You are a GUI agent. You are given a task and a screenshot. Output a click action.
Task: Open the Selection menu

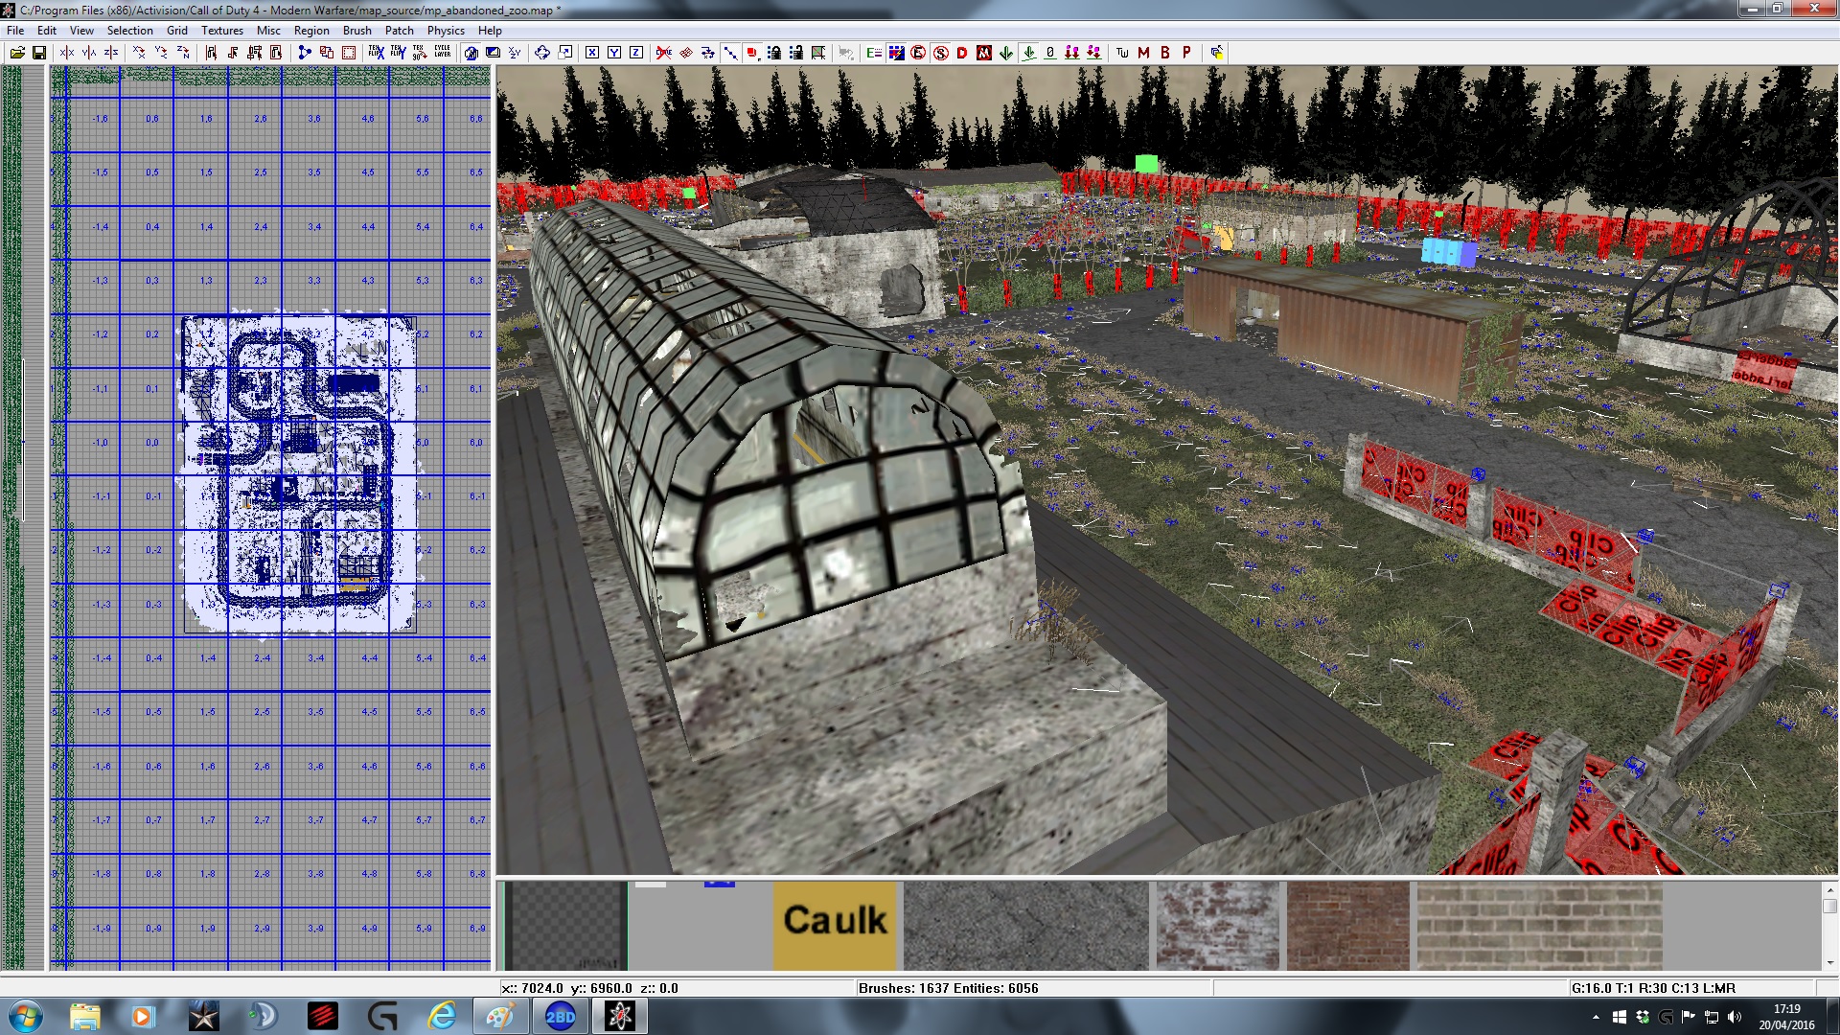pos(129,31)
